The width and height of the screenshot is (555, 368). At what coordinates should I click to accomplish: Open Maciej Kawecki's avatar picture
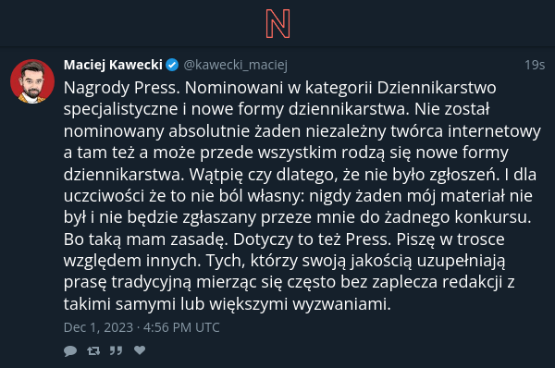tap(32, 81)
